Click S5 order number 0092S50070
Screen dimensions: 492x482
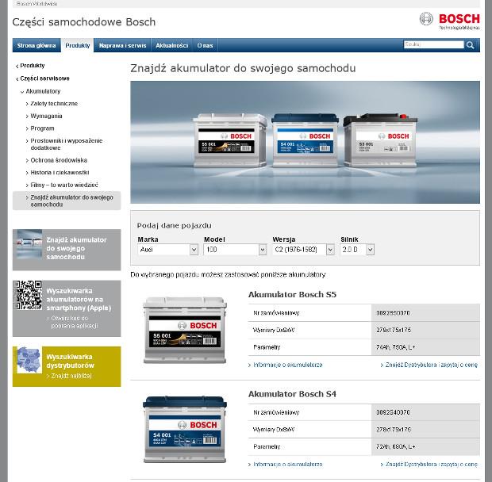393,313
